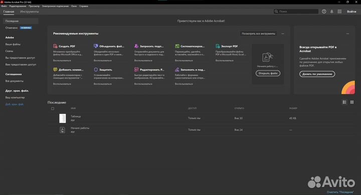Open the Редактирование menu
The image size is (361, 195).
click(18, 6)
